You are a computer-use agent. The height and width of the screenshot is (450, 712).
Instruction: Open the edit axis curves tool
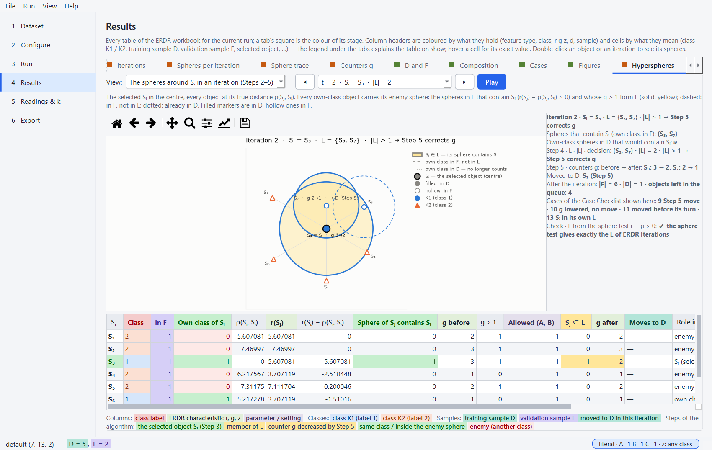[224, 123]
